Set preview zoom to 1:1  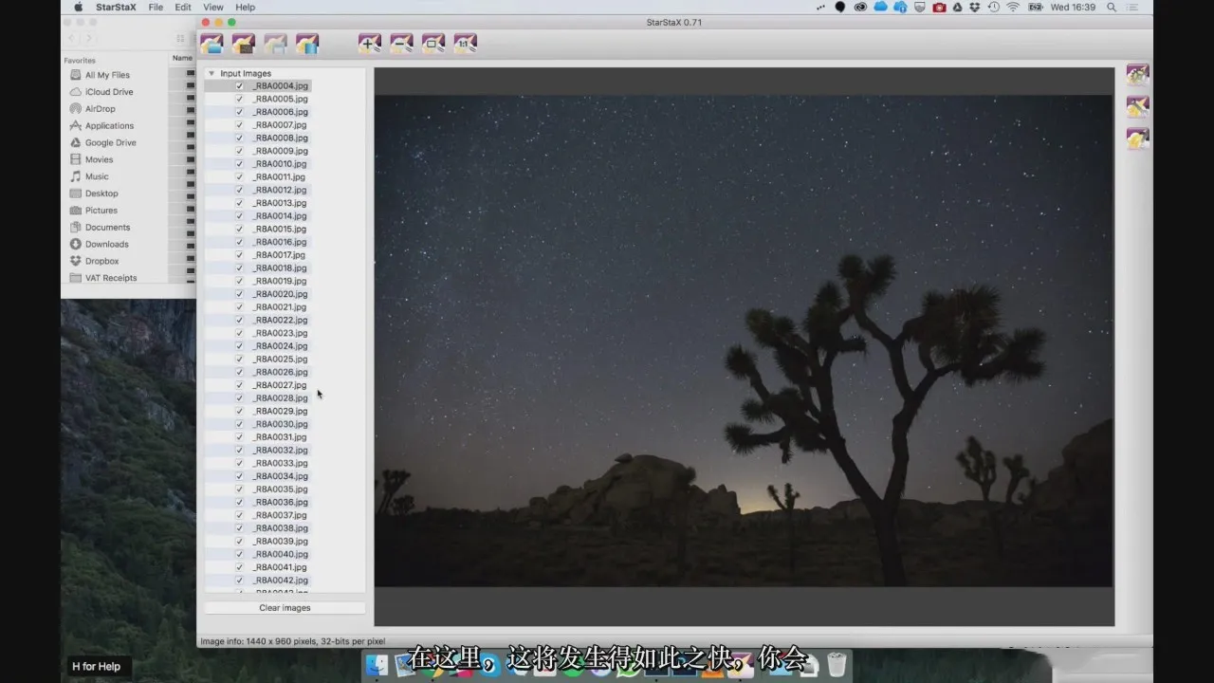click(x=466, y=44)
